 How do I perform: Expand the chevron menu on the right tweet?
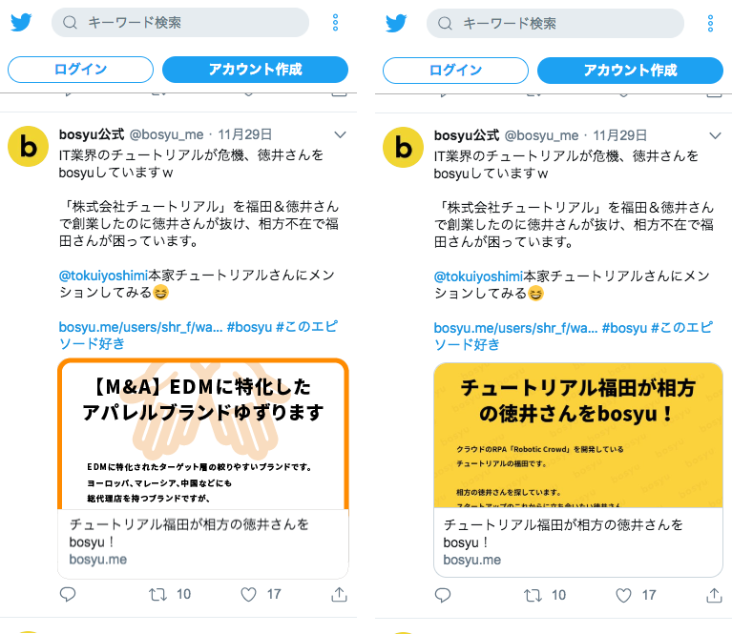(x=715, y=135)
